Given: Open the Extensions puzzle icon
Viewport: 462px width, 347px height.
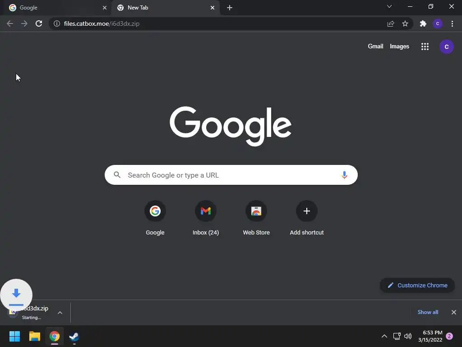Looking at the screenshot, I should pos(423,23).
